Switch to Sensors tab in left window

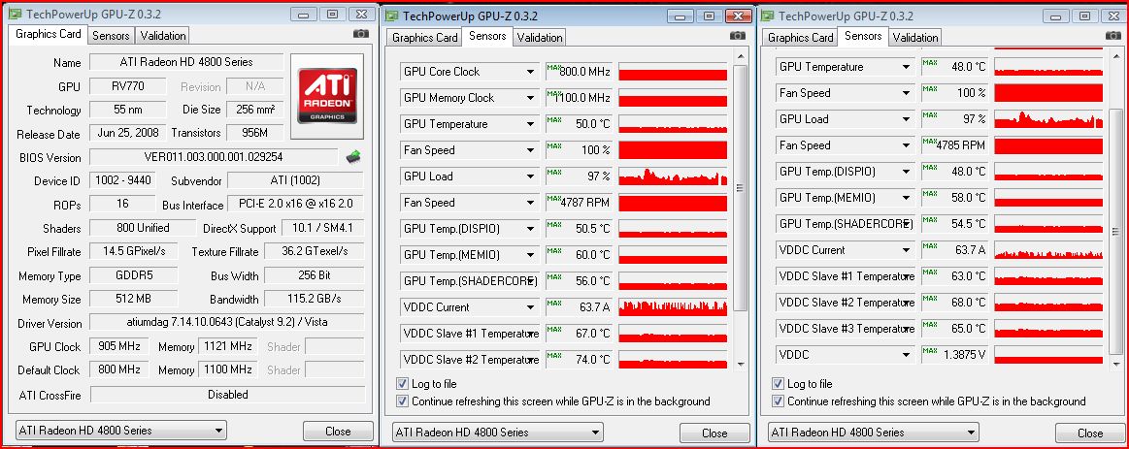click(111, 35)
